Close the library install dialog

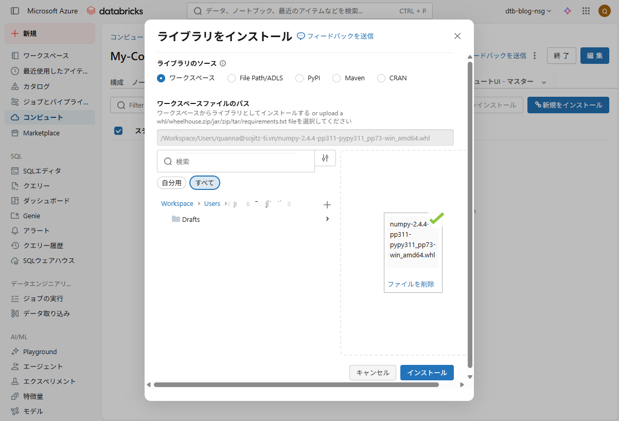[x=457, y=36]
